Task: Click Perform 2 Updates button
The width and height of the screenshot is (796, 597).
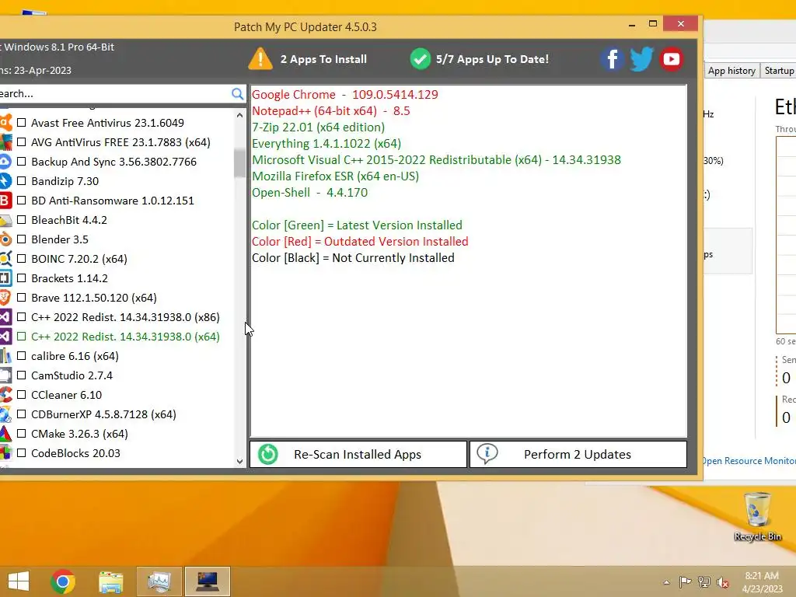Action: click(x=578, y=454)
